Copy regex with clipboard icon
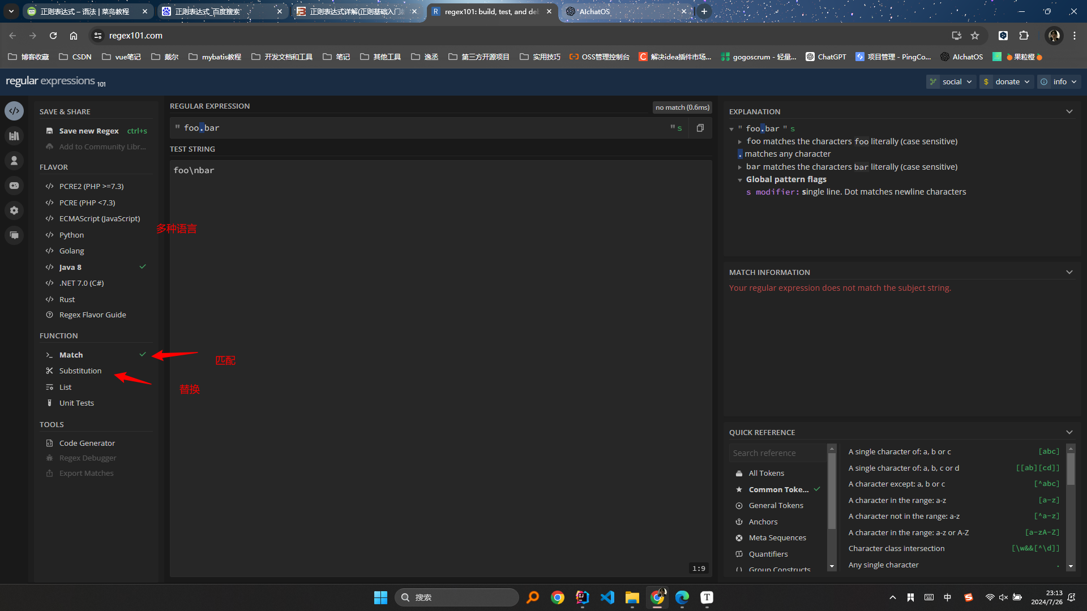The width and height of the screenshot is (1087, 611). point(700,128)
